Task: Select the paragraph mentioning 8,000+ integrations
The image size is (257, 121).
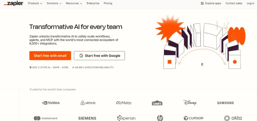Action: tap(74, 40)
